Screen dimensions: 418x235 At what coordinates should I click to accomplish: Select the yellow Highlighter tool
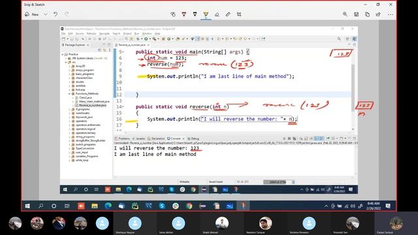click(206, 14)
